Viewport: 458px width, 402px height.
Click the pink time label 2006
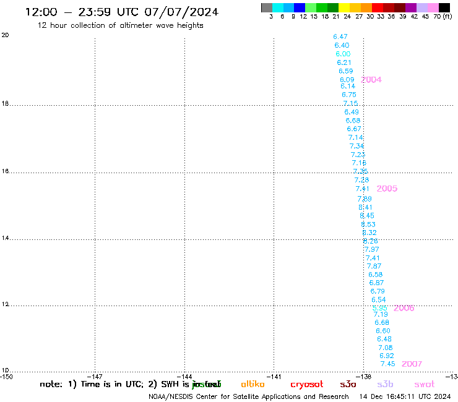click(404, 308)
